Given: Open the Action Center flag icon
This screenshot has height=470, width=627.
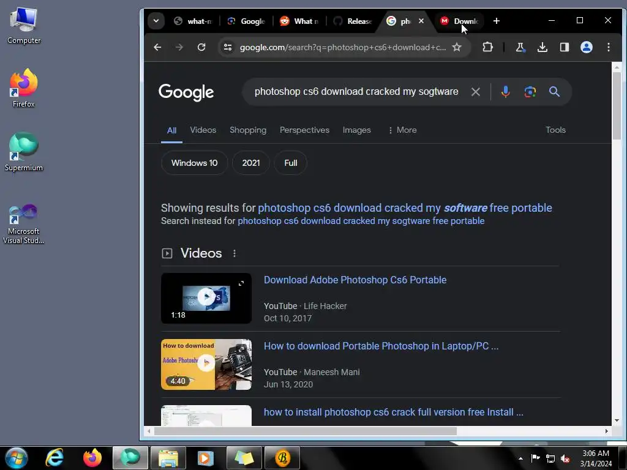Looking at the screenshot, I should pos(535,458).
